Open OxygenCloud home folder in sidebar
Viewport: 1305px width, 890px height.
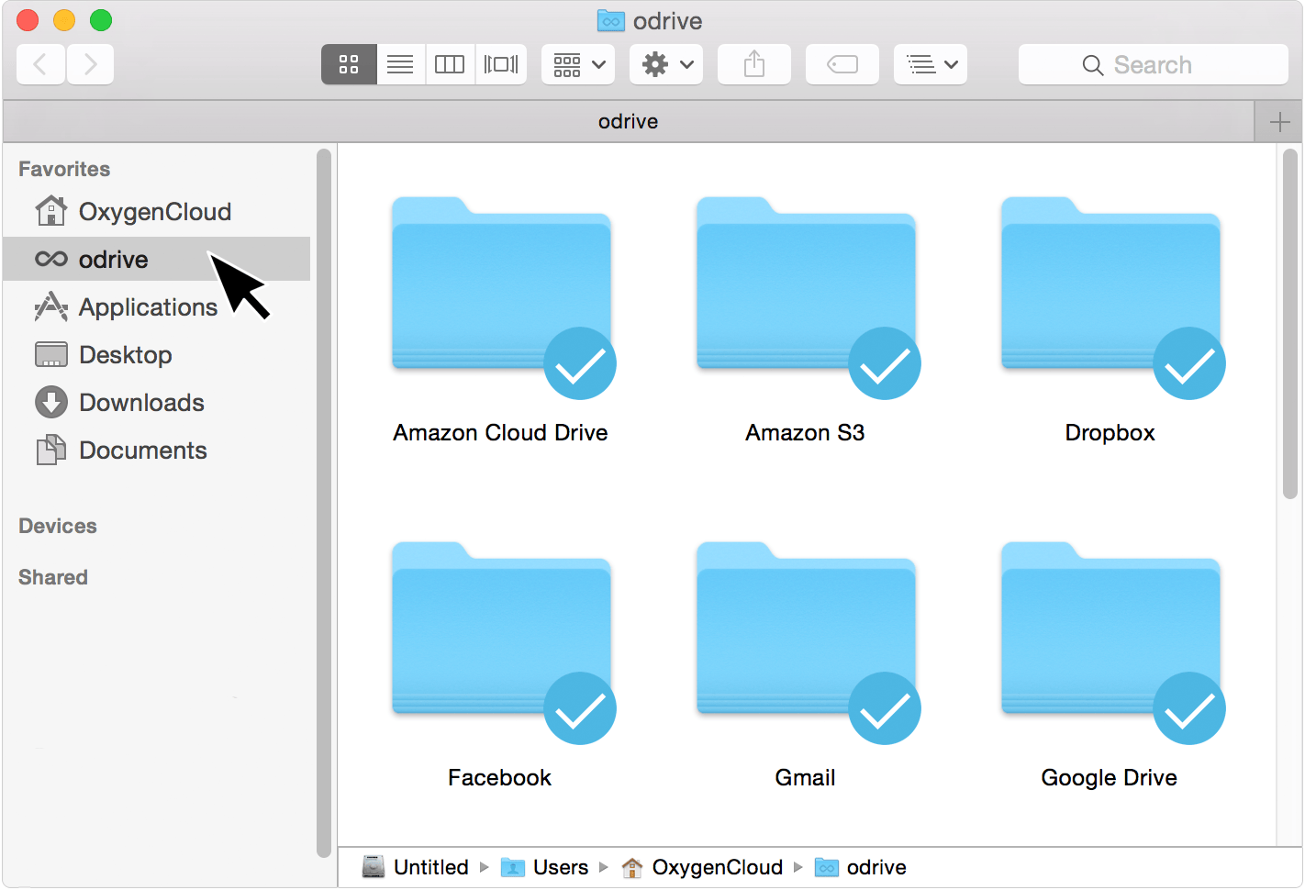tap(154, 211)
